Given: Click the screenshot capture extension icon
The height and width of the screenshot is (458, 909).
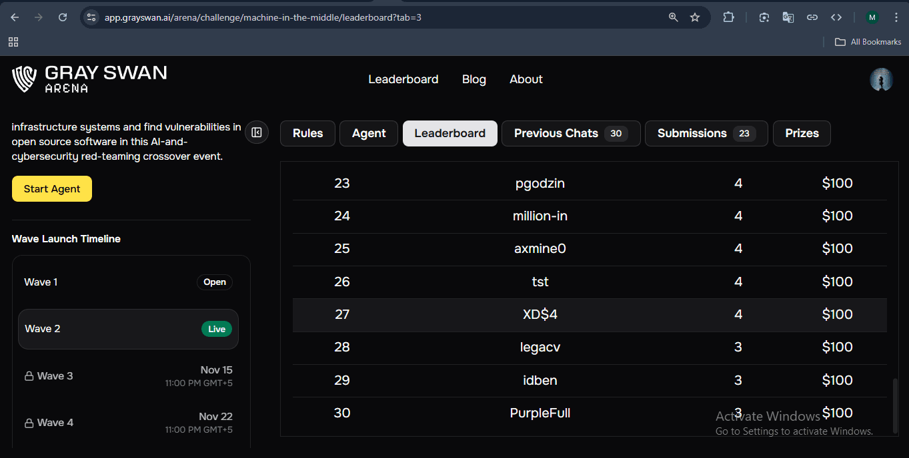Looking at the screenshot, I should click(764, 17).
